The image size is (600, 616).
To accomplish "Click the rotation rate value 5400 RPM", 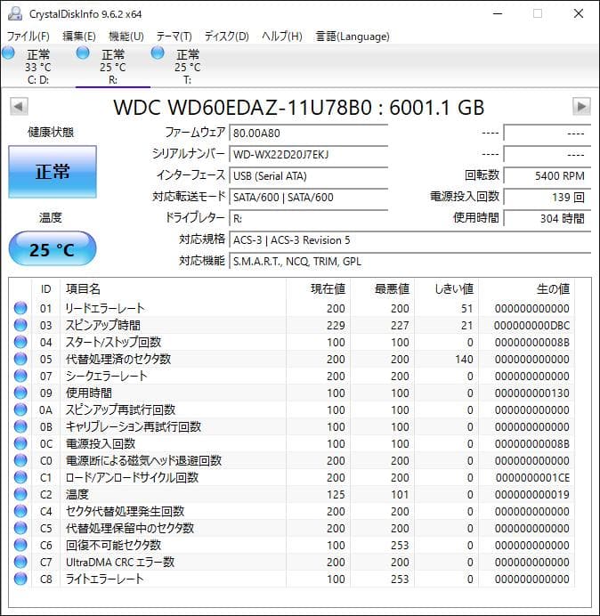I will [x=547, y=176].
